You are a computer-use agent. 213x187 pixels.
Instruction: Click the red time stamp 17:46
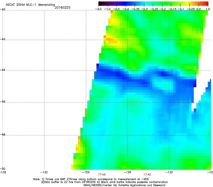pyautogui.click(x=102, y=175)
